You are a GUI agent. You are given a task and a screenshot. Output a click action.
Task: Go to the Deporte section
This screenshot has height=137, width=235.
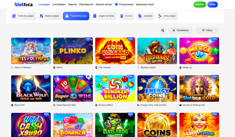pos(72,4)
